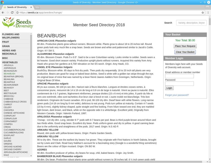Select JERUSALEM ARTICHOKE in the sidebar
Screen dimensions: 211x163
click(16, 152)
